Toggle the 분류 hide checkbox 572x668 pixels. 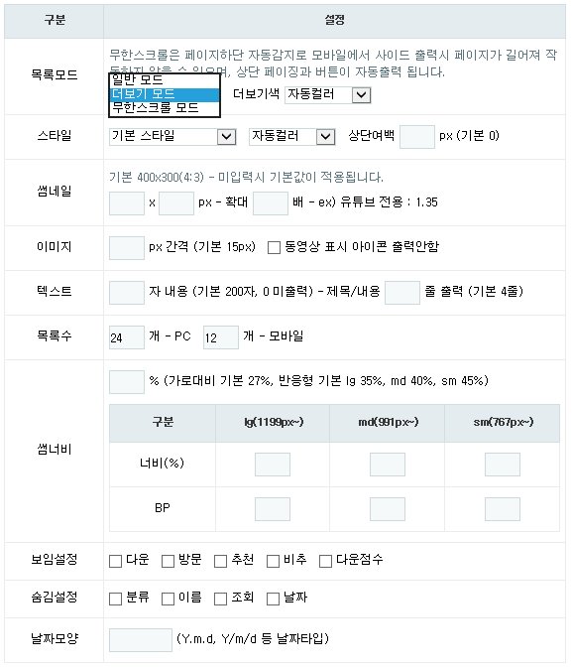click(x=115, y=599)
